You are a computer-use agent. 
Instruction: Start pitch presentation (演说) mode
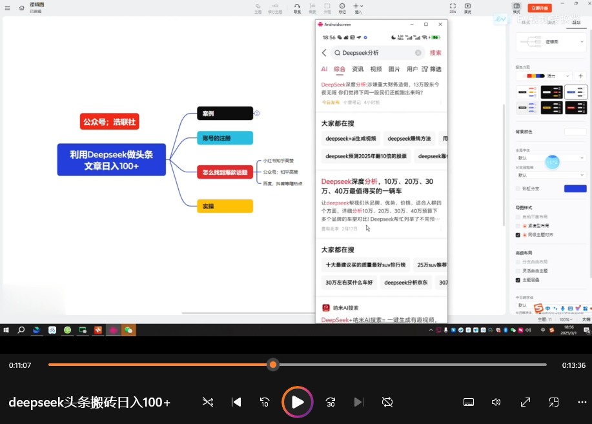point(467,8)
